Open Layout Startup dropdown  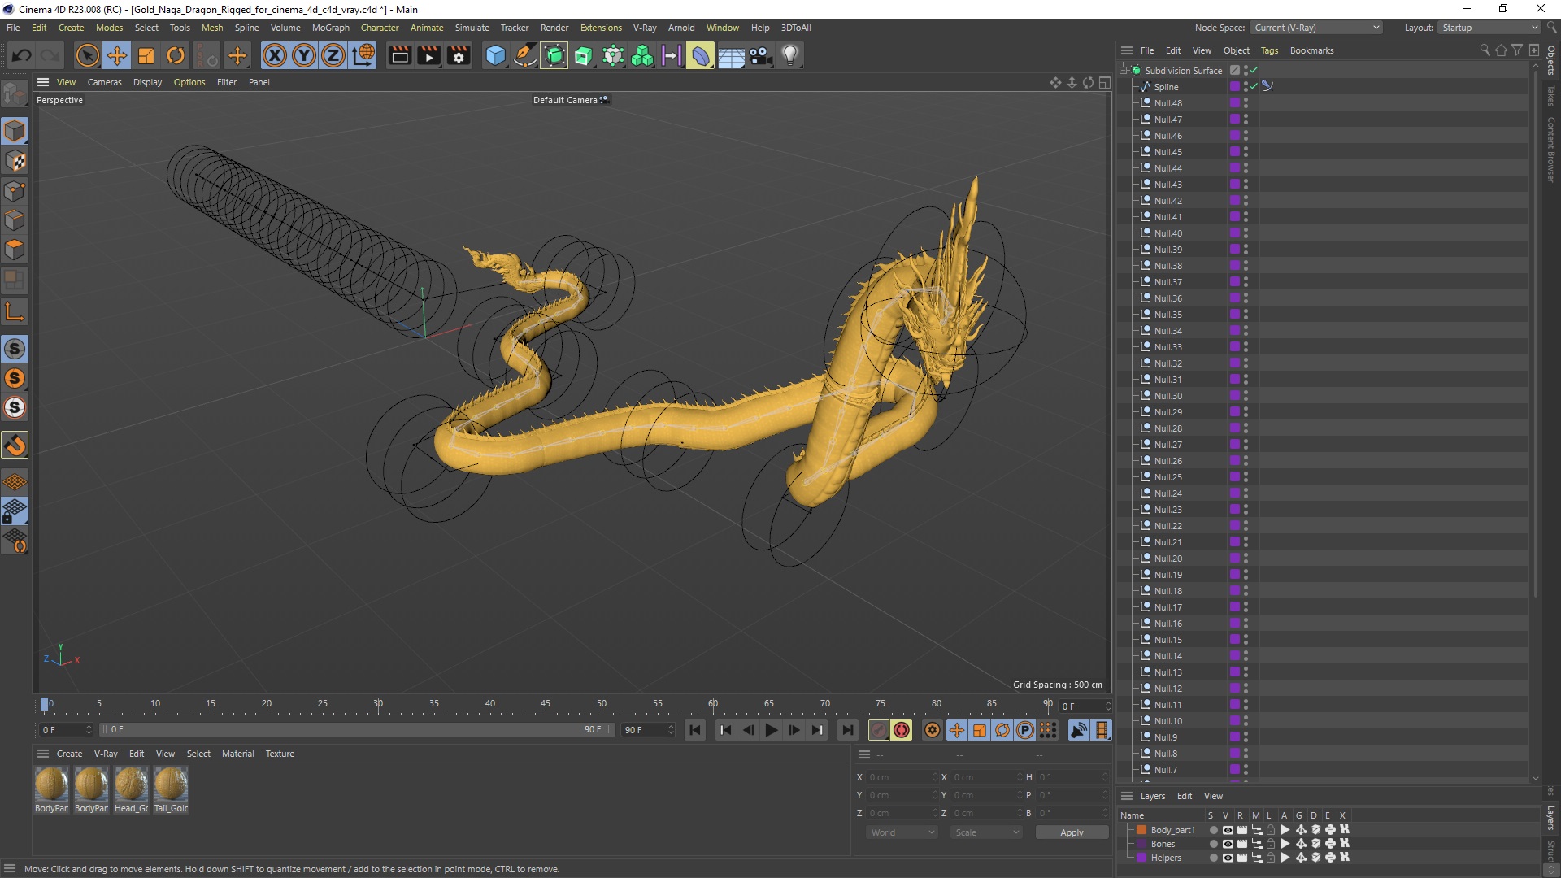click(x=1489, y=28)
